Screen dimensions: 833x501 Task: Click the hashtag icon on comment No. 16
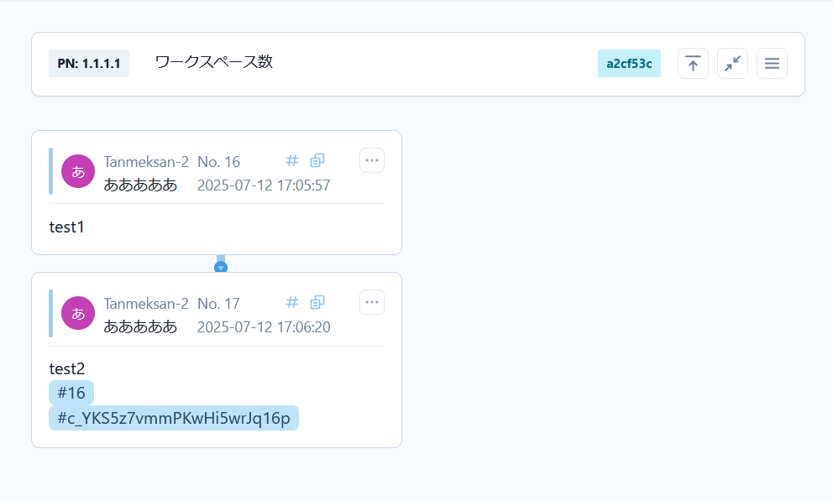point(291,160)
